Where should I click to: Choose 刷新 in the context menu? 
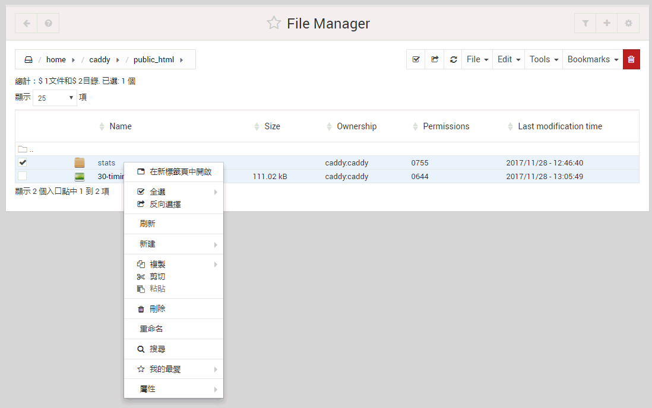[174, 224]
